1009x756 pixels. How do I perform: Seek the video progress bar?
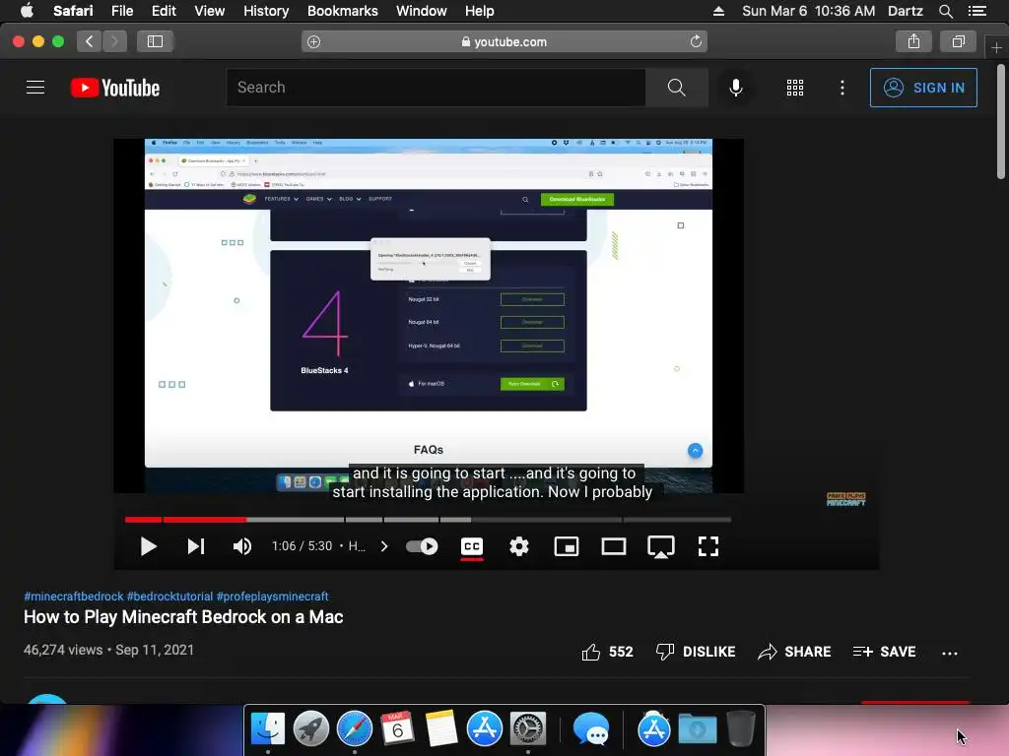pos(428,520)
